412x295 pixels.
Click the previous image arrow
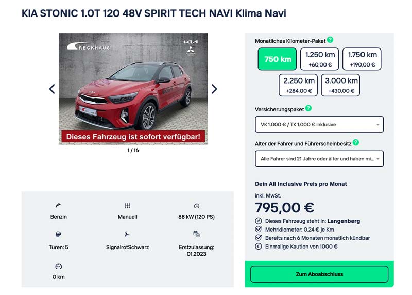click(51, 89)
